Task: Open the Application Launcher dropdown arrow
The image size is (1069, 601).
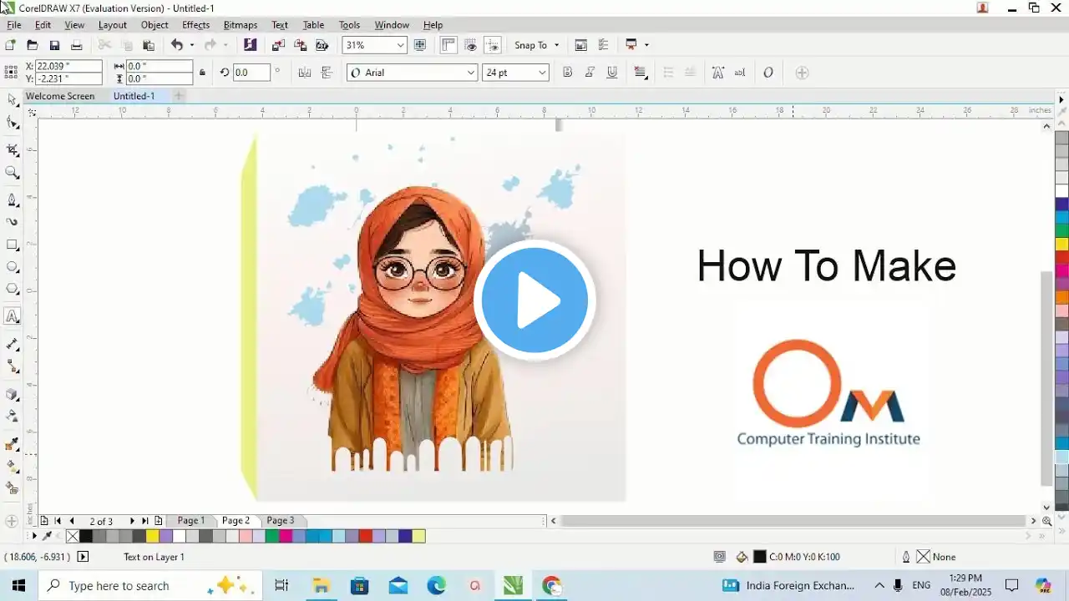Action: [646, 45]
